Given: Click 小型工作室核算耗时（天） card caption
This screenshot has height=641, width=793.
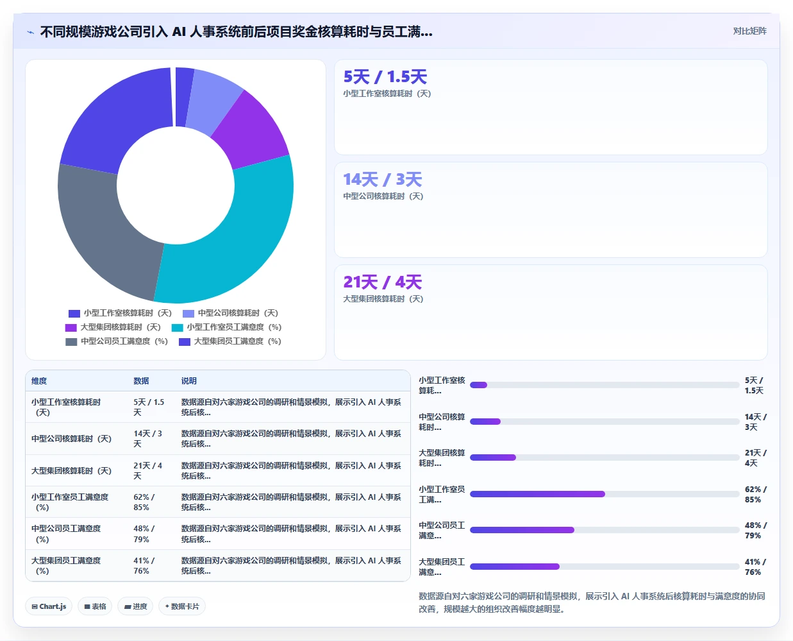Looking at the screenshot, I should pos(387,94).
